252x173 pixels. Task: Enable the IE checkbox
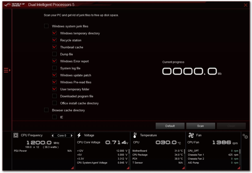[x=54, y=117]
